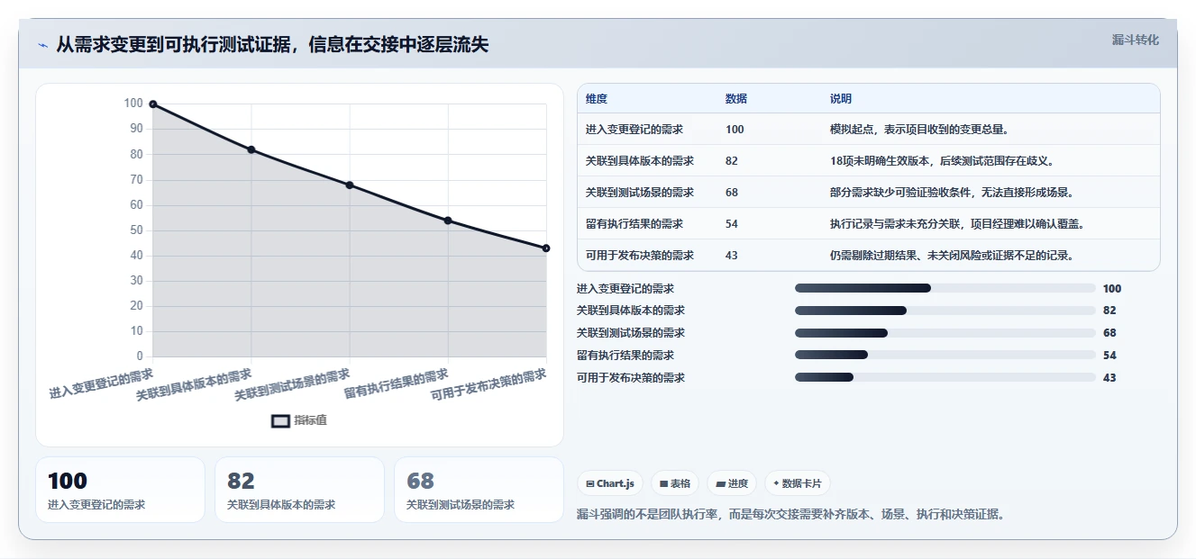This screenshot has height=559, width=1196.
Task: Click the 数据卡片 tag
Action: point(798,483)
